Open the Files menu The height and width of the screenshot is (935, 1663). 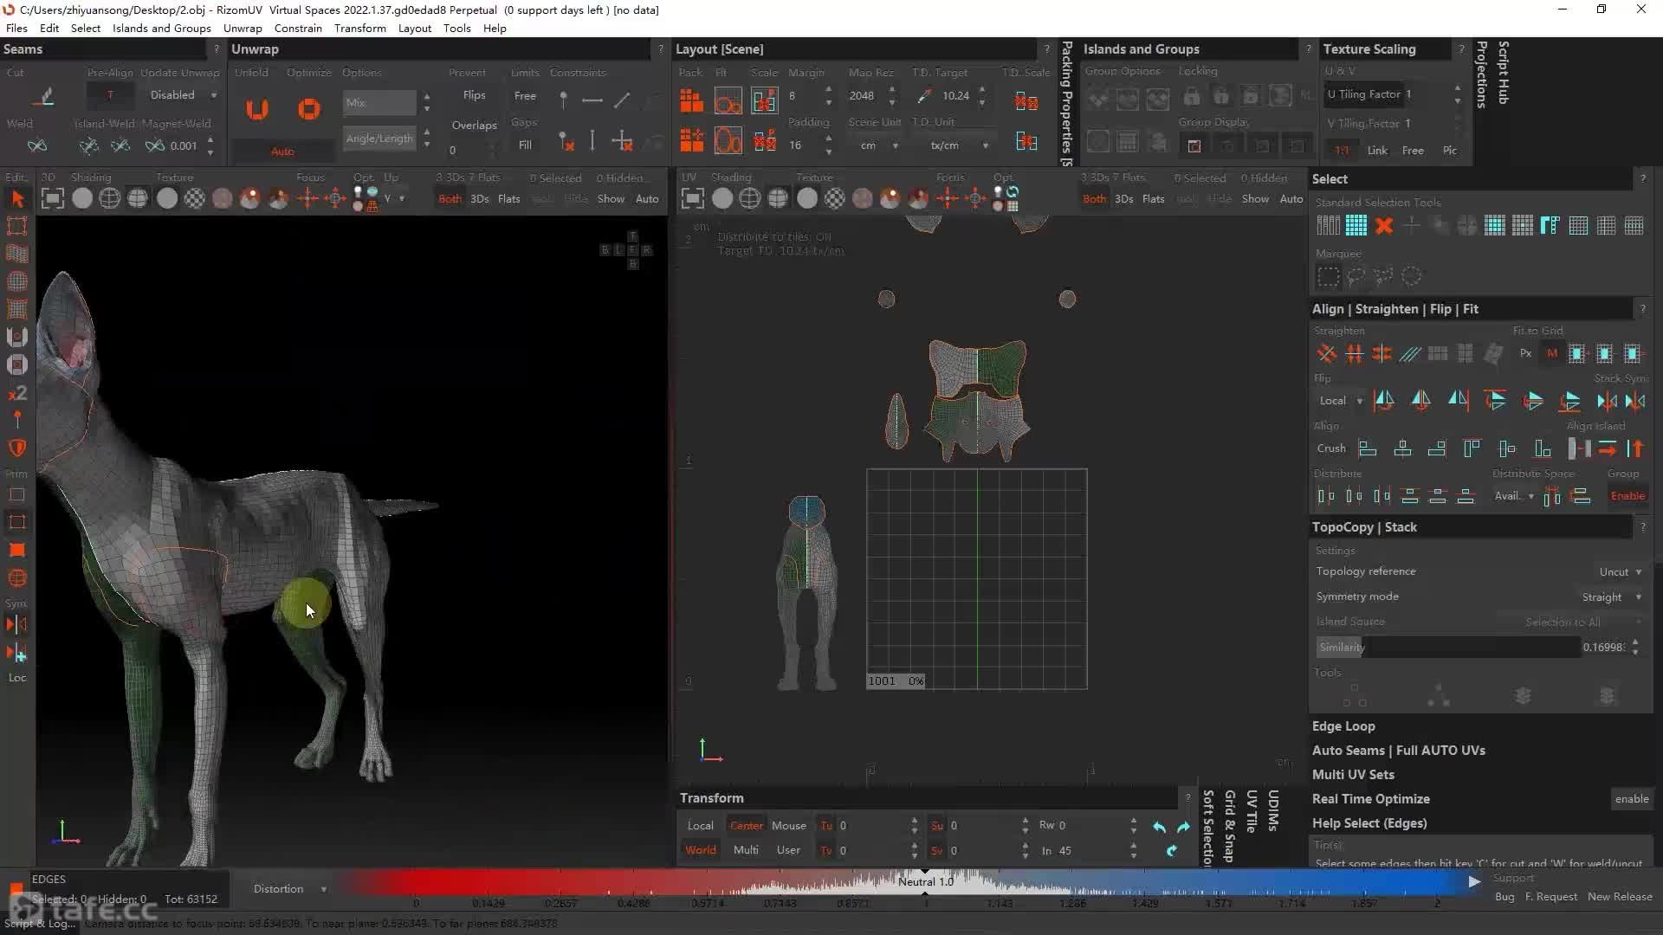16,29
